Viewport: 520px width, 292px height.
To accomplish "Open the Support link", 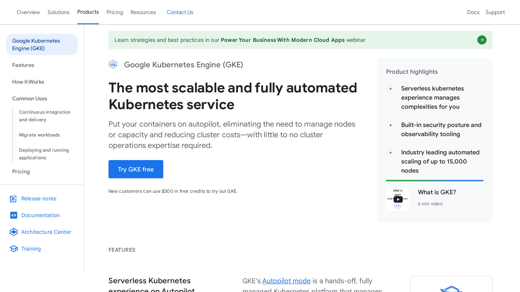I will (495, 12).
